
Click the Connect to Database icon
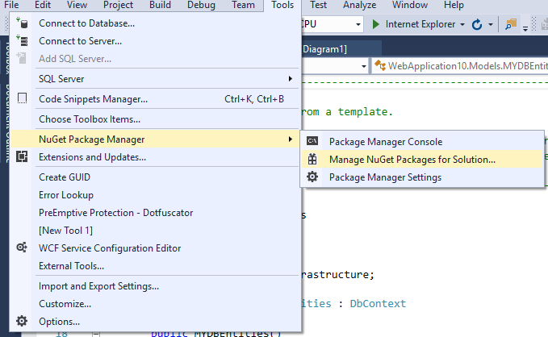pos(23,23)
